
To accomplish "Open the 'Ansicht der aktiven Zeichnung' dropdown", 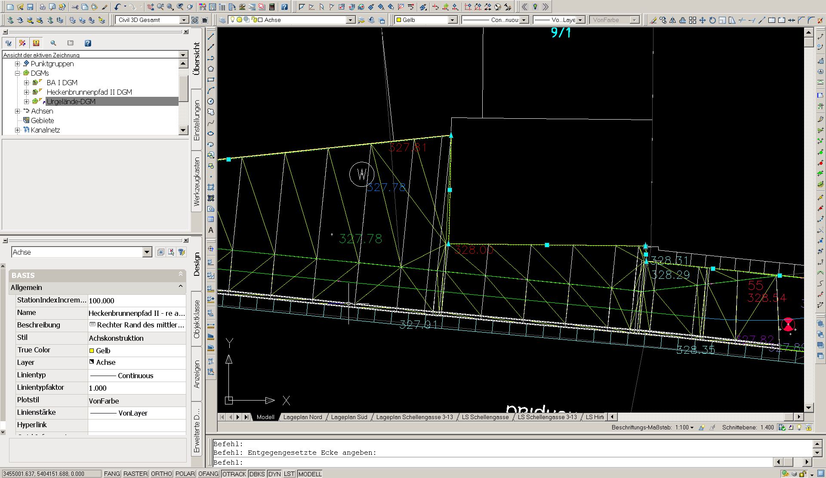I will pos(183,55).
